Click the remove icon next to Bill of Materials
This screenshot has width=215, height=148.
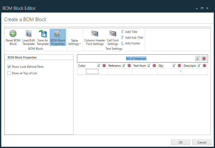pos(204,58)
